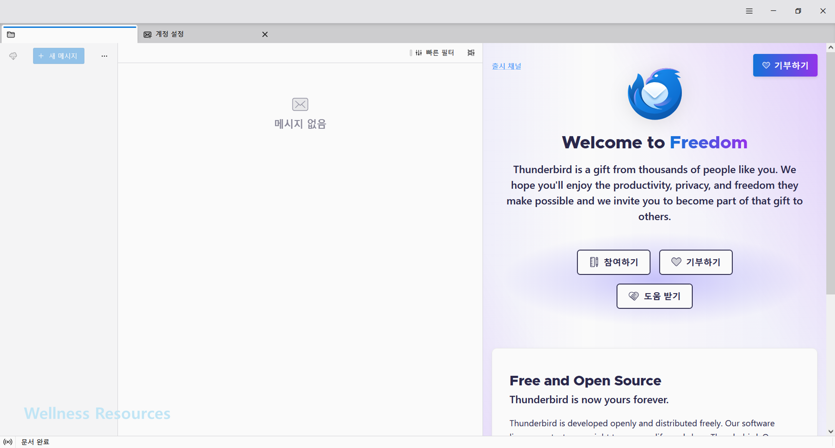
Task: Open the Thunderbird hamburger app menu
Action: (749, 11)
